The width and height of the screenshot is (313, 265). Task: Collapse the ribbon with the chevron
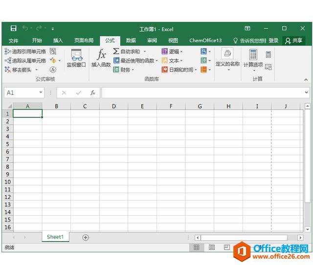[306, 80]
